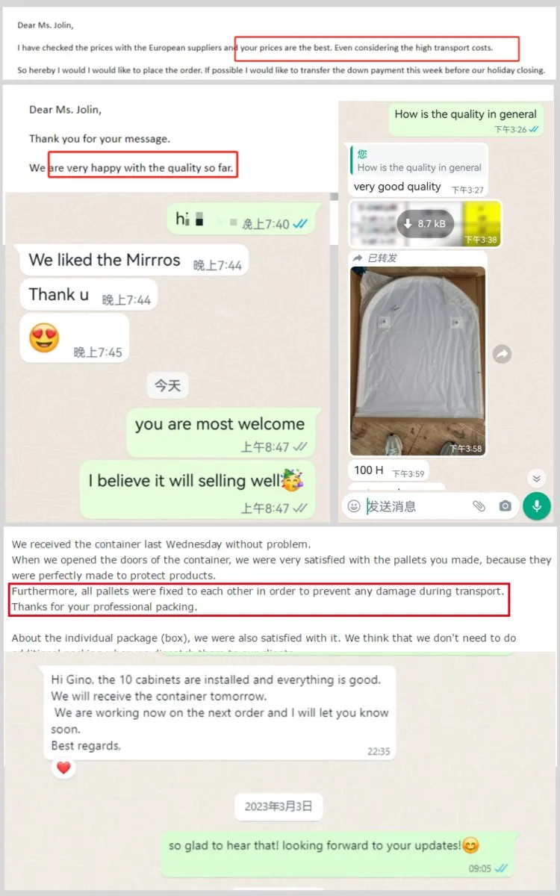Open the camera icon in message bar
The image size is (560, 896).
[505, 506]
